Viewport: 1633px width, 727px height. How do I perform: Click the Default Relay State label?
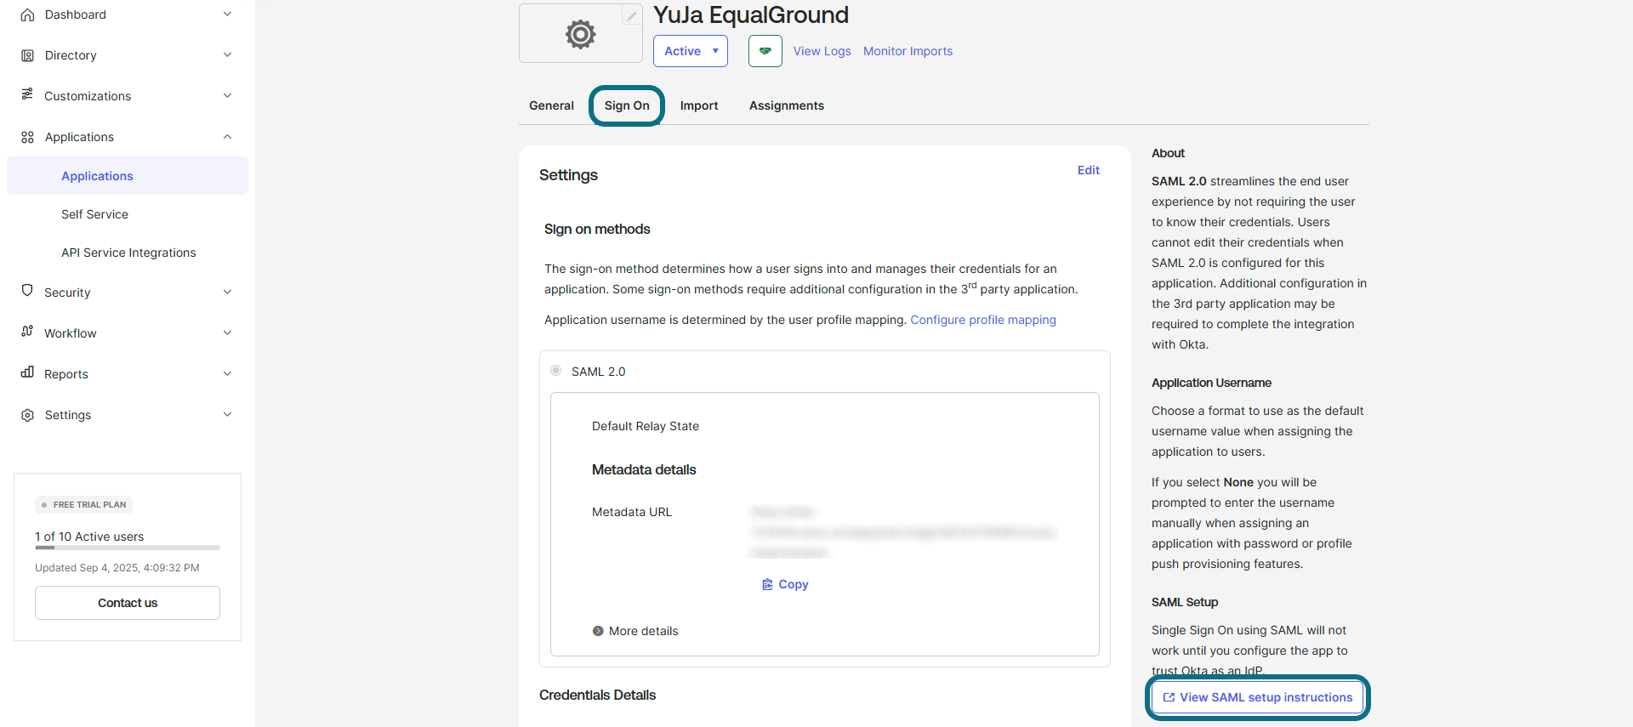(x=646, y=426)
